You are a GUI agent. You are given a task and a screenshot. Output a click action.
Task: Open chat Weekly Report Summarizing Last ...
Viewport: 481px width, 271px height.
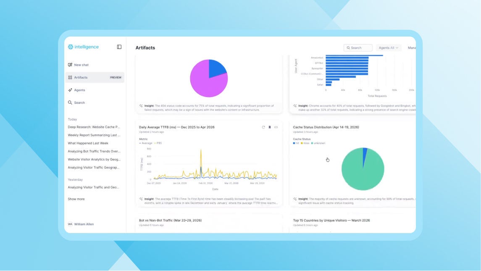[94, 135]
